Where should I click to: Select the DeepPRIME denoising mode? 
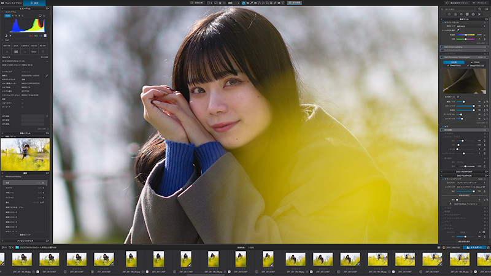454,66
